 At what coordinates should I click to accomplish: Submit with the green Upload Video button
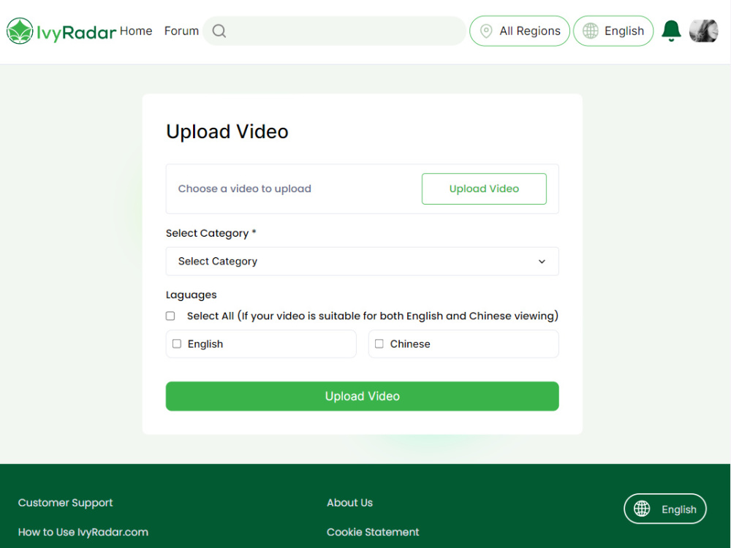363,396
